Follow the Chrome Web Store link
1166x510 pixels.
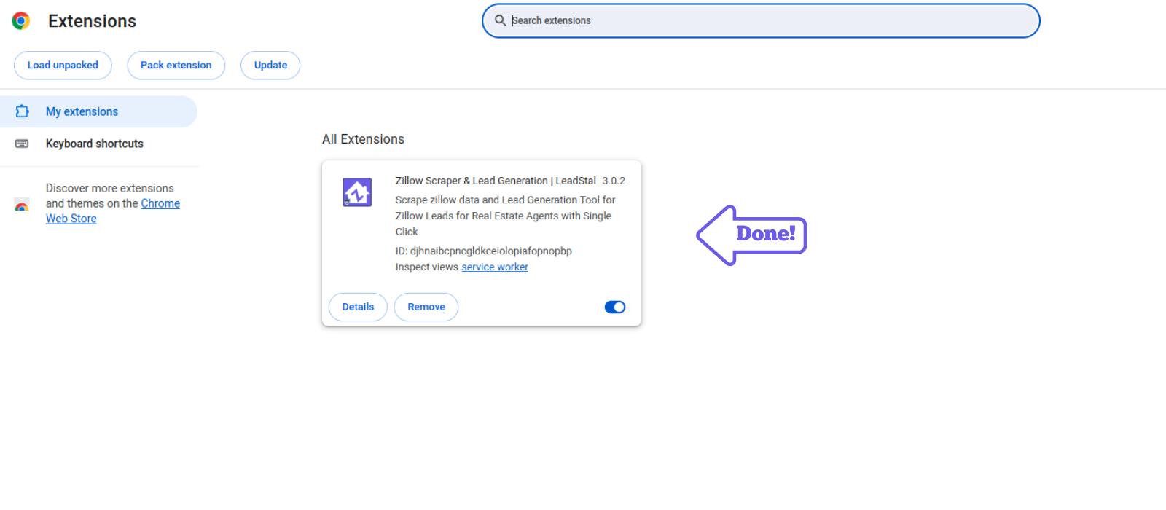coord(113,211)
